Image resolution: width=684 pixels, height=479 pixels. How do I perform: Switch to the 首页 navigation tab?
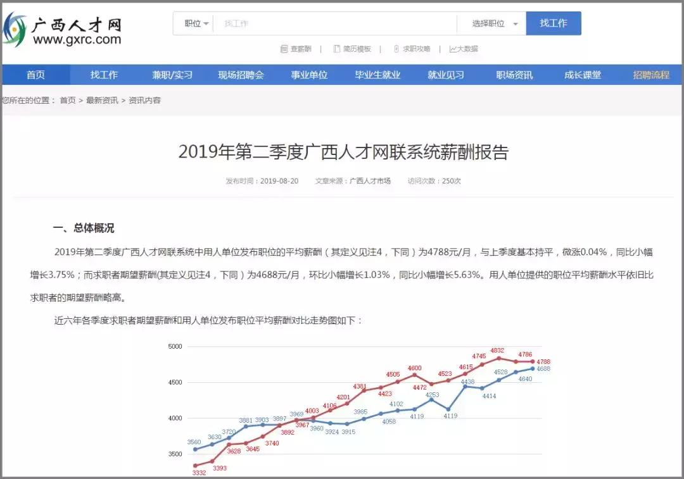pos(35,74)
